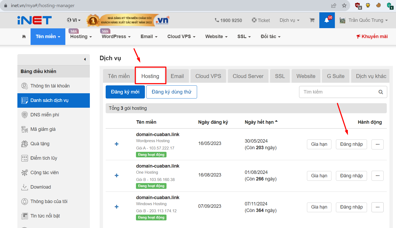Click the Thông báo của tôi bell icon
The height and width of the screenshot is (228, 396).
[25, 201]
